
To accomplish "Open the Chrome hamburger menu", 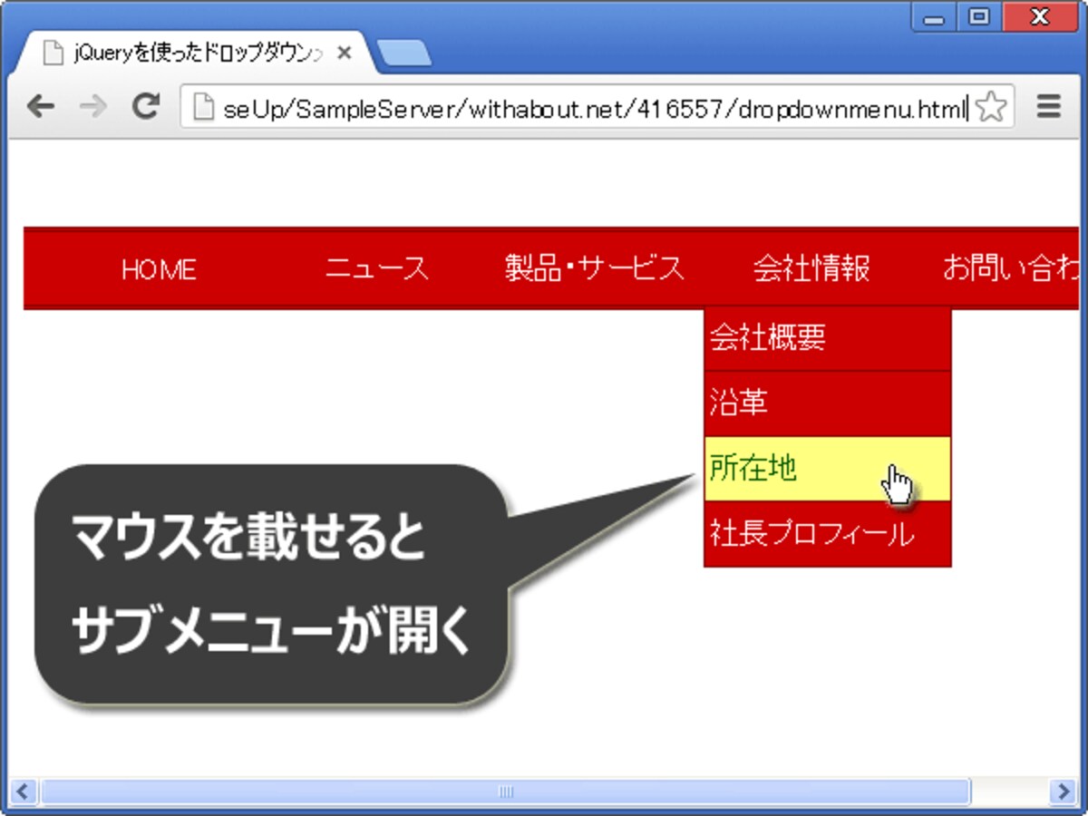I will 1049,108.
